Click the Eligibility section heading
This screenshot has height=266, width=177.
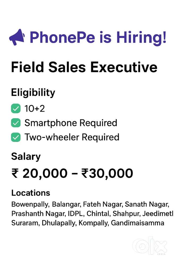(x=33, y=93)
